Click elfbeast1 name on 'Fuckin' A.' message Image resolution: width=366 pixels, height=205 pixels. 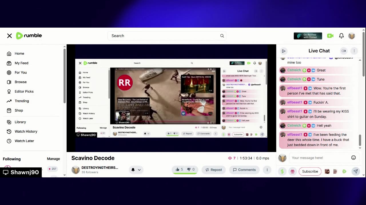pyautogui.click(x=295, y=102)
